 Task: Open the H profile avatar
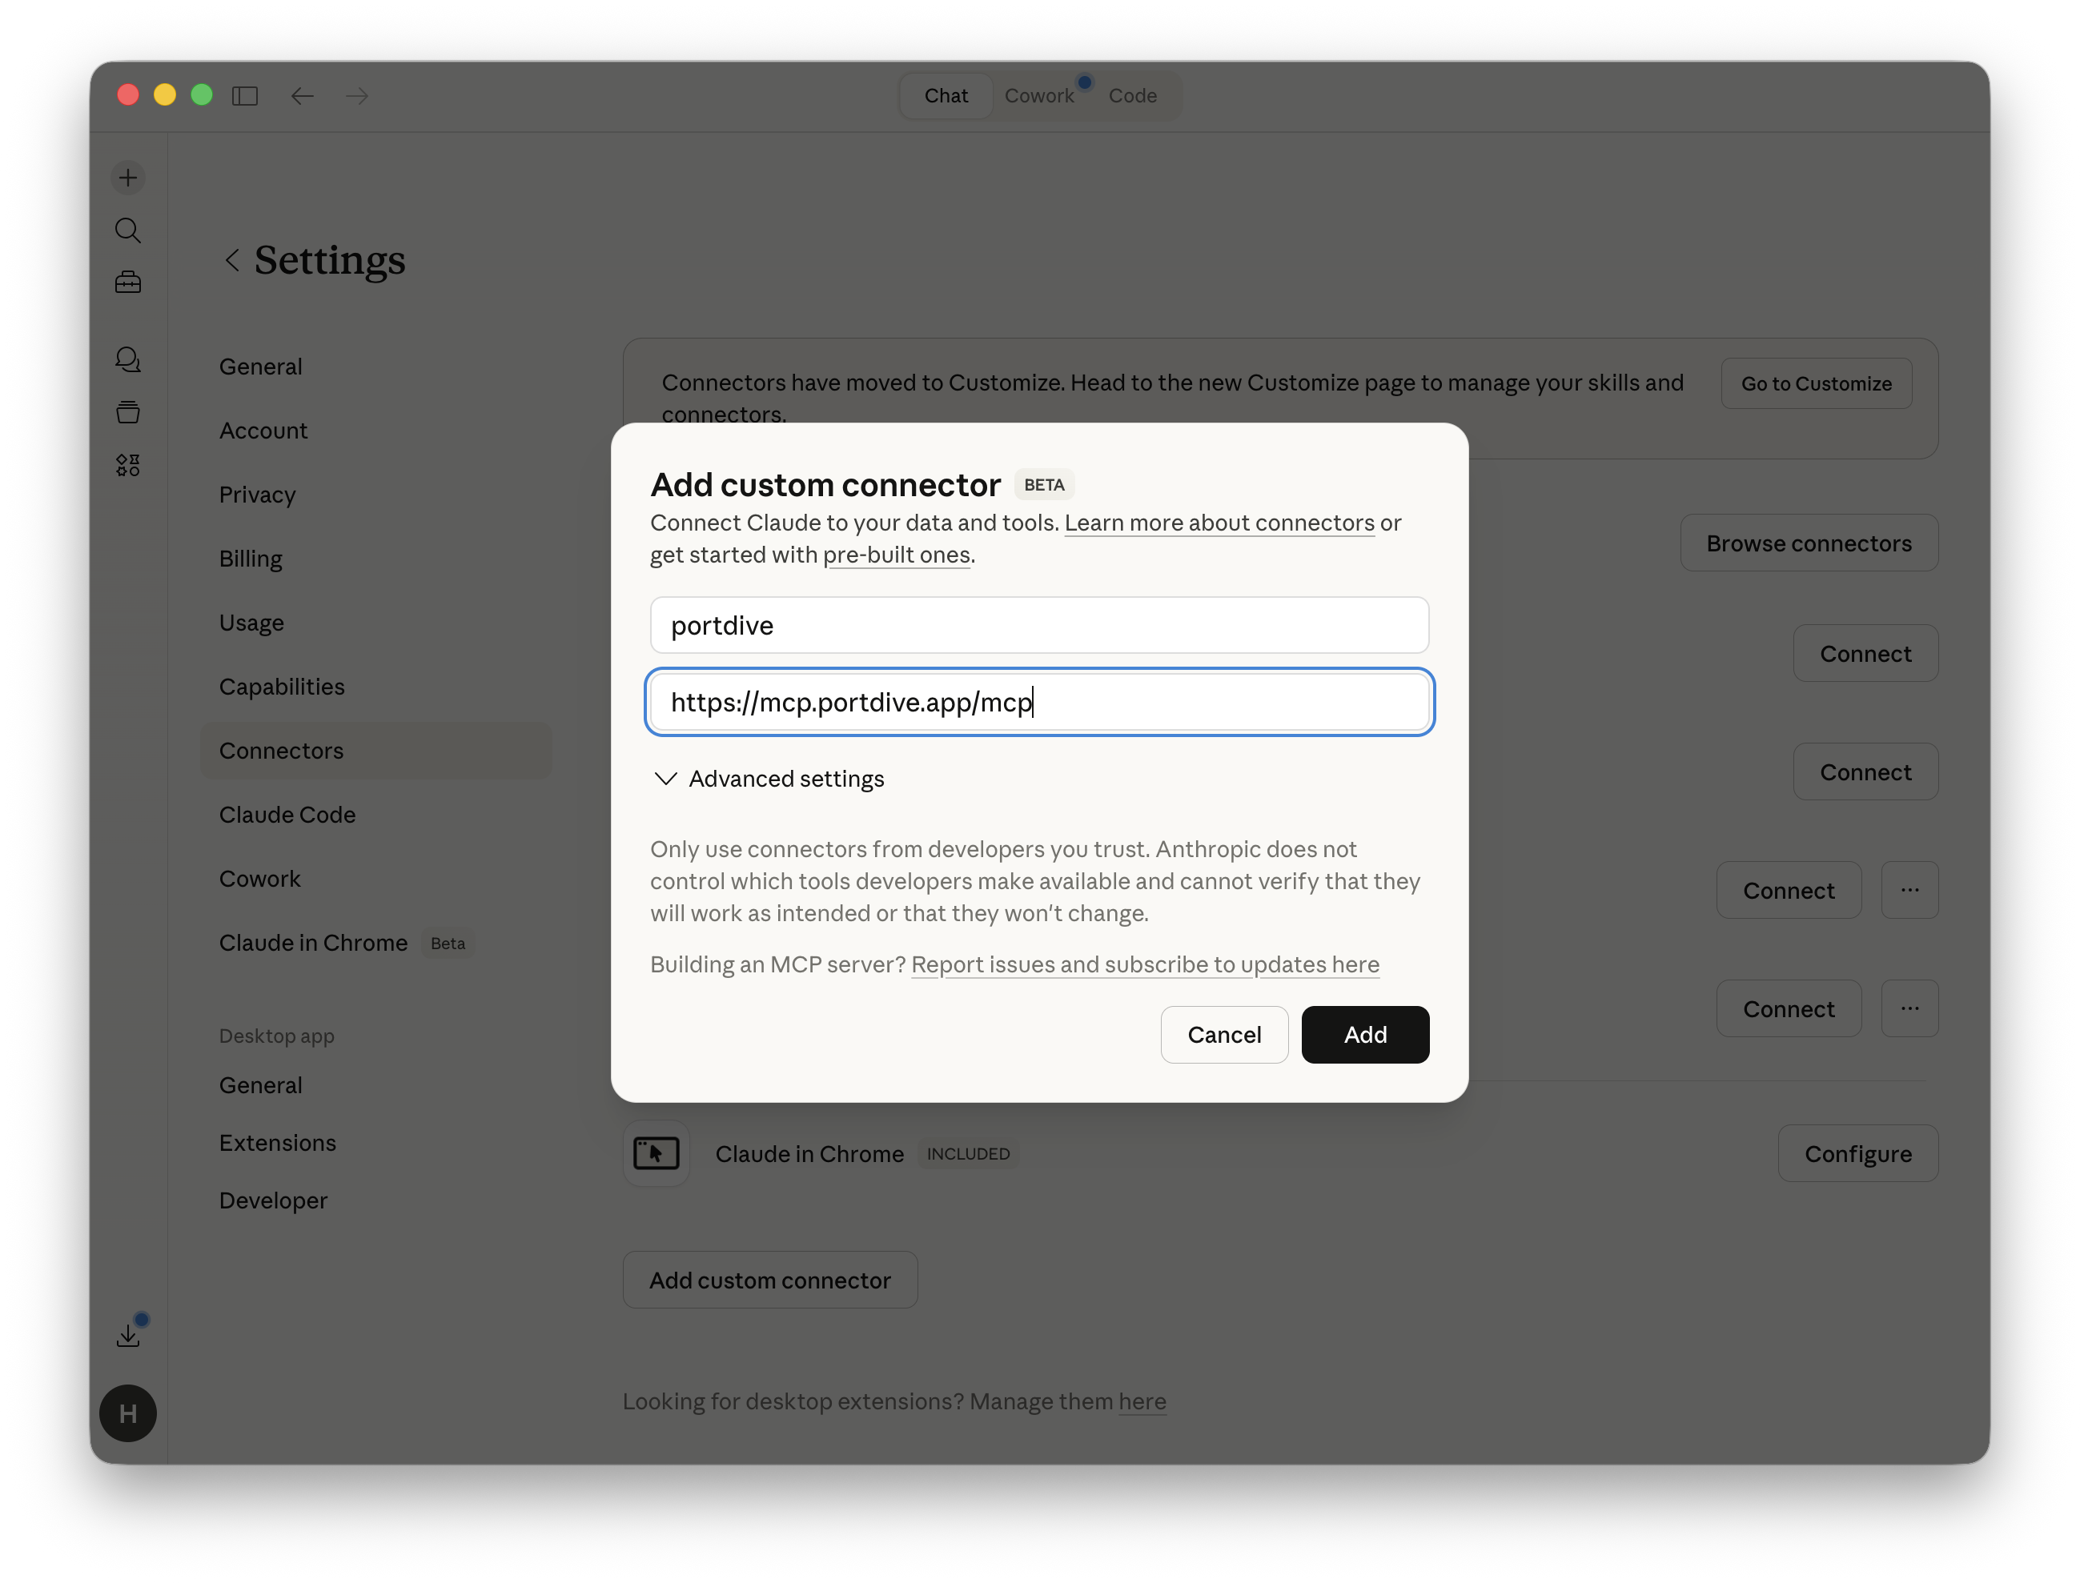[128, 1413]
